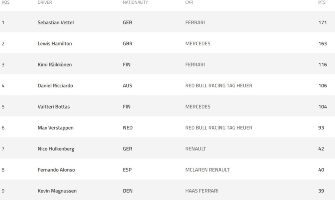Click the NATIONALITY column header
335x200 pixels.
(135, 2)
